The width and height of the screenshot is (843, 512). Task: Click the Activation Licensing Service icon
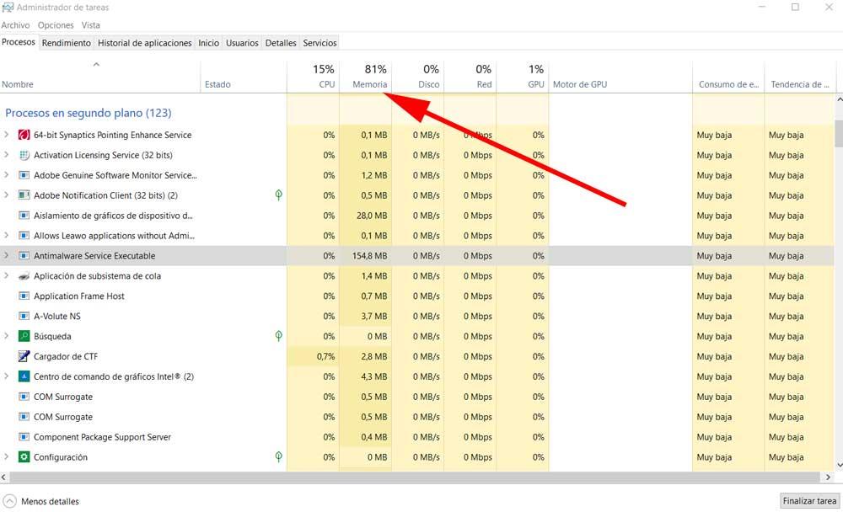click(x=24, y=155)
